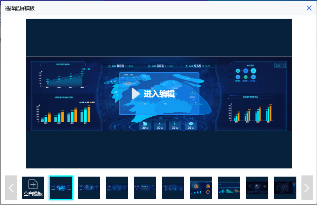Choose the fourth template thumbnail after 空白模板

click(145, 188)
